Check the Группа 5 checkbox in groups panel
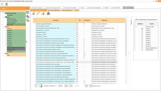Image resolution: width=161 pixels, height=91 pixels. tap(142, 36)
